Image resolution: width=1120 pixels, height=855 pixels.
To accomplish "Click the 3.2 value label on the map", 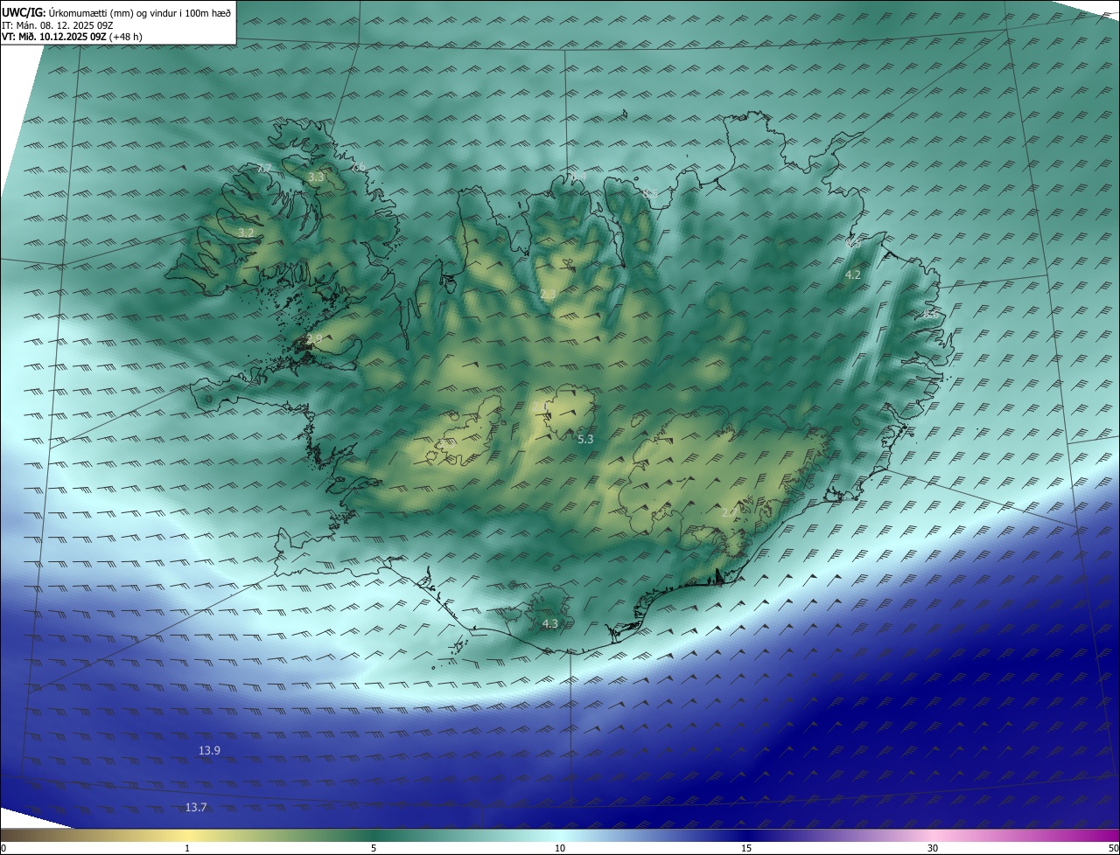I will point(246,233).
